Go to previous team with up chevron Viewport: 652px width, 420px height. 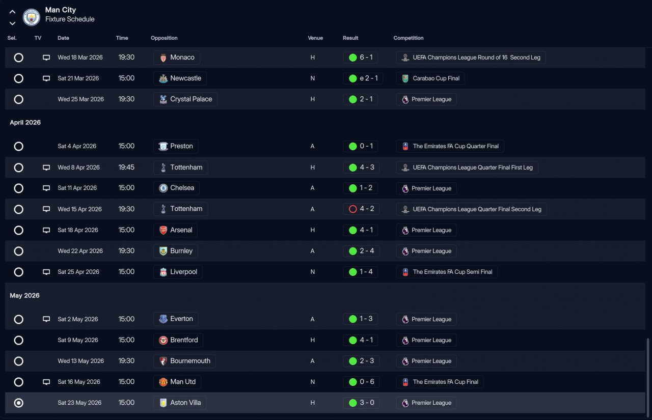pyautogui.click(x=13, y=12)
